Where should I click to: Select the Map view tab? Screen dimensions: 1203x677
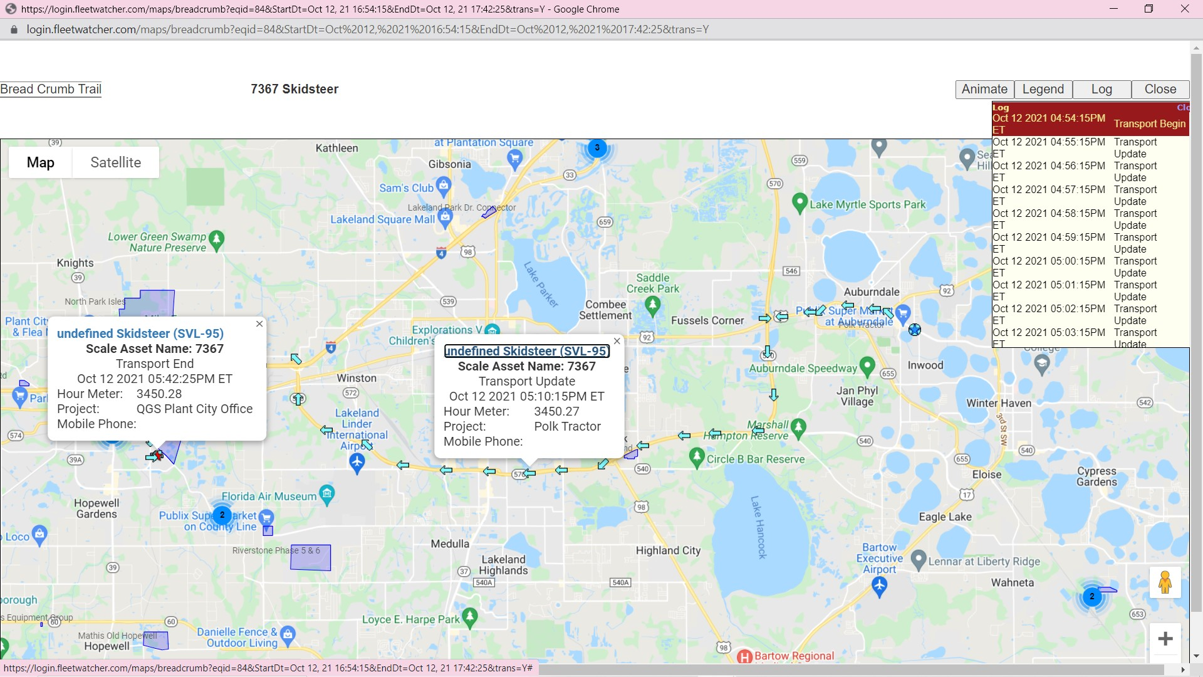pos(41,162)
